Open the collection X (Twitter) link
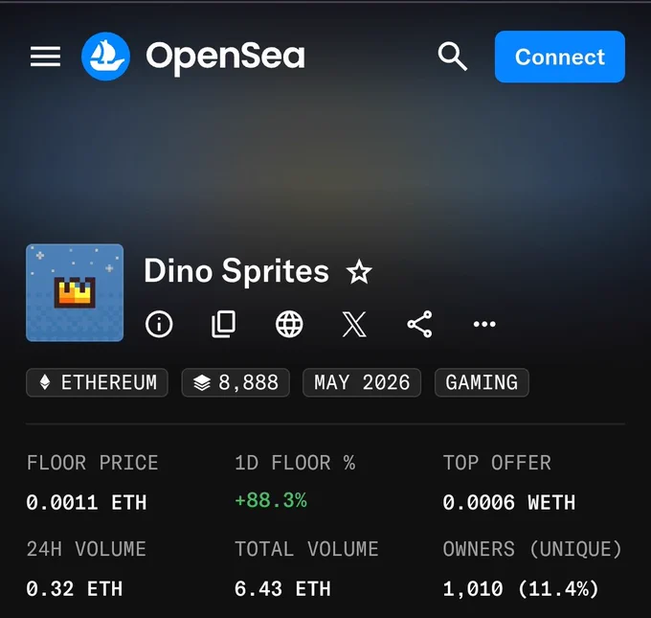 (x=354, y=324)
